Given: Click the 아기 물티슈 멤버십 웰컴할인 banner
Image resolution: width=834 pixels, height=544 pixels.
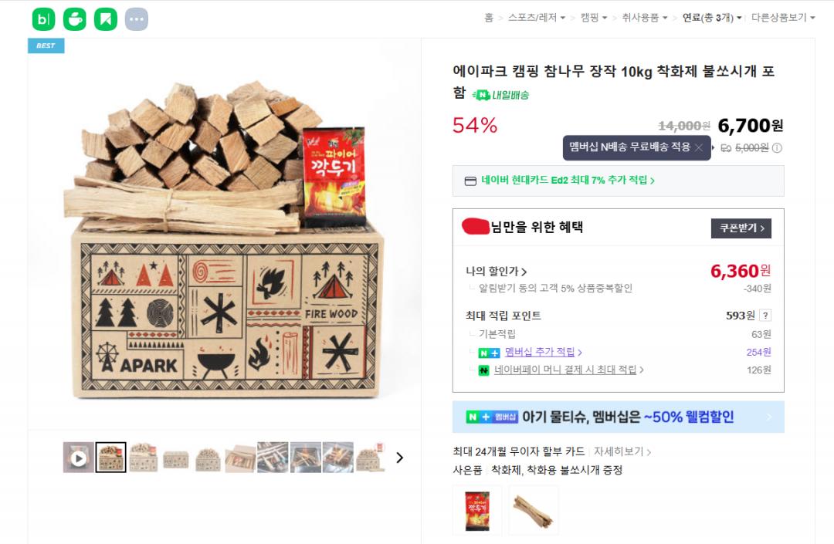Looking at the screenshot, I should point(618,417).
